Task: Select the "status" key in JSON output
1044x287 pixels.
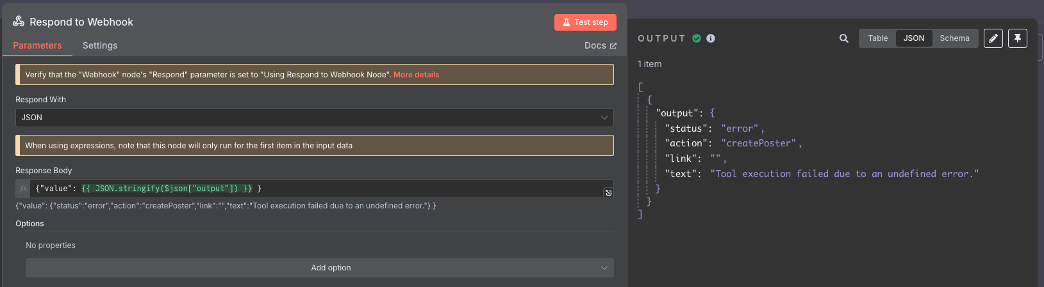Action: [686, 128]
